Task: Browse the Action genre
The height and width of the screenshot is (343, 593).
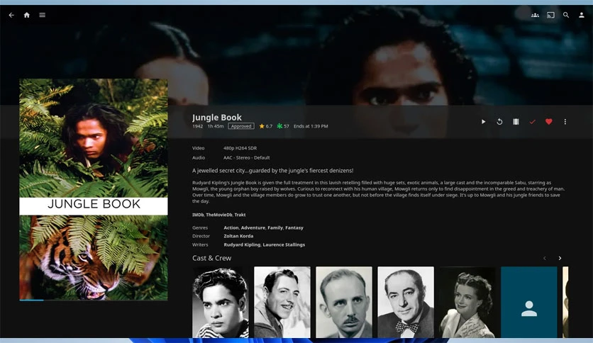Action: [x=231, y=227]
